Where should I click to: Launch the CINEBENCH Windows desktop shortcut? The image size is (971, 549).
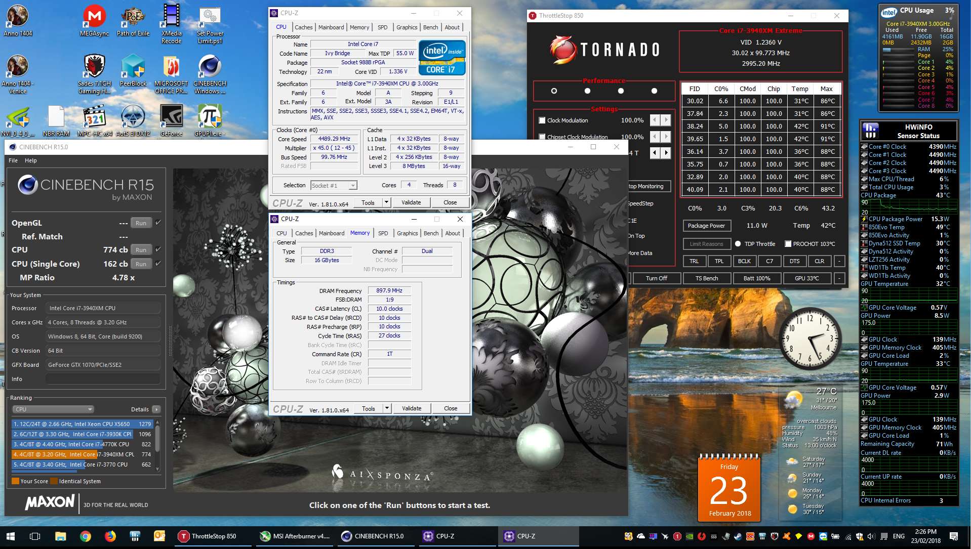tap(210, 74)
